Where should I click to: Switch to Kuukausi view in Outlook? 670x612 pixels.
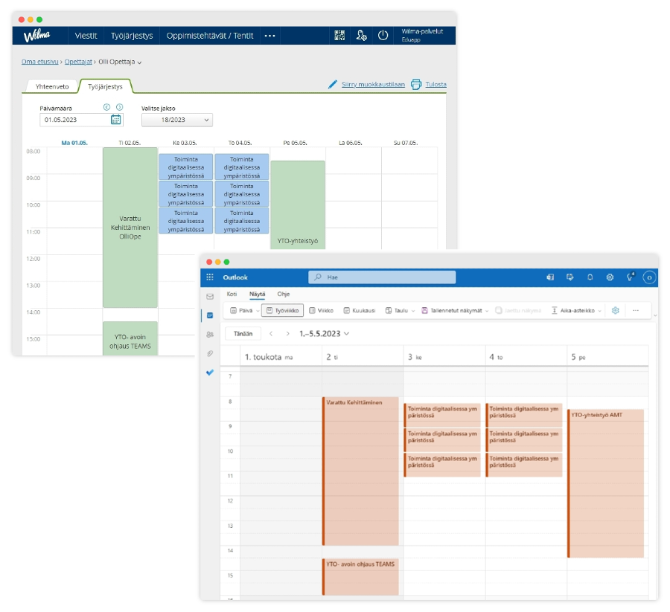pos(360,310)
